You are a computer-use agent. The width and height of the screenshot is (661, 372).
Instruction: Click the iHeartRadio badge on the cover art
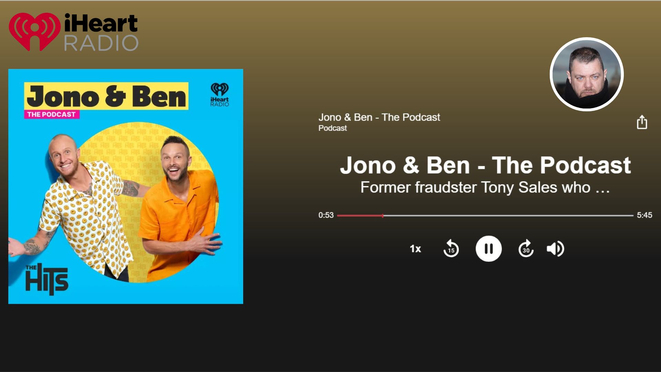(220, 95)
